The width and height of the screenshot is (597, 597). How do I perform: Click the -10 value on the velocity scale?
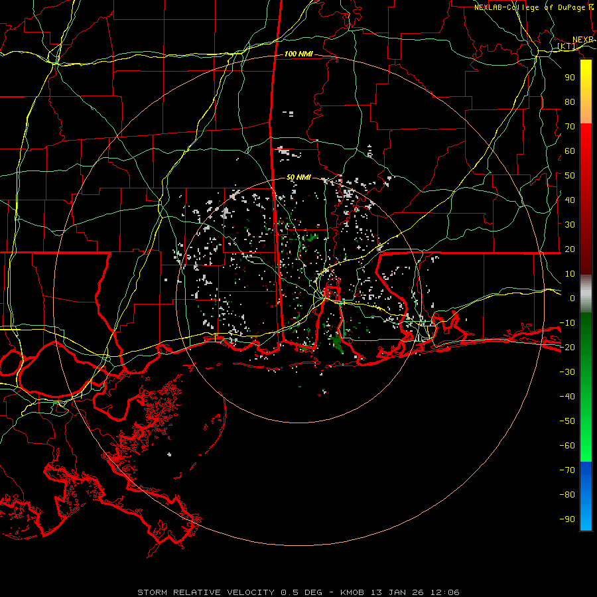tap(567, 323)
